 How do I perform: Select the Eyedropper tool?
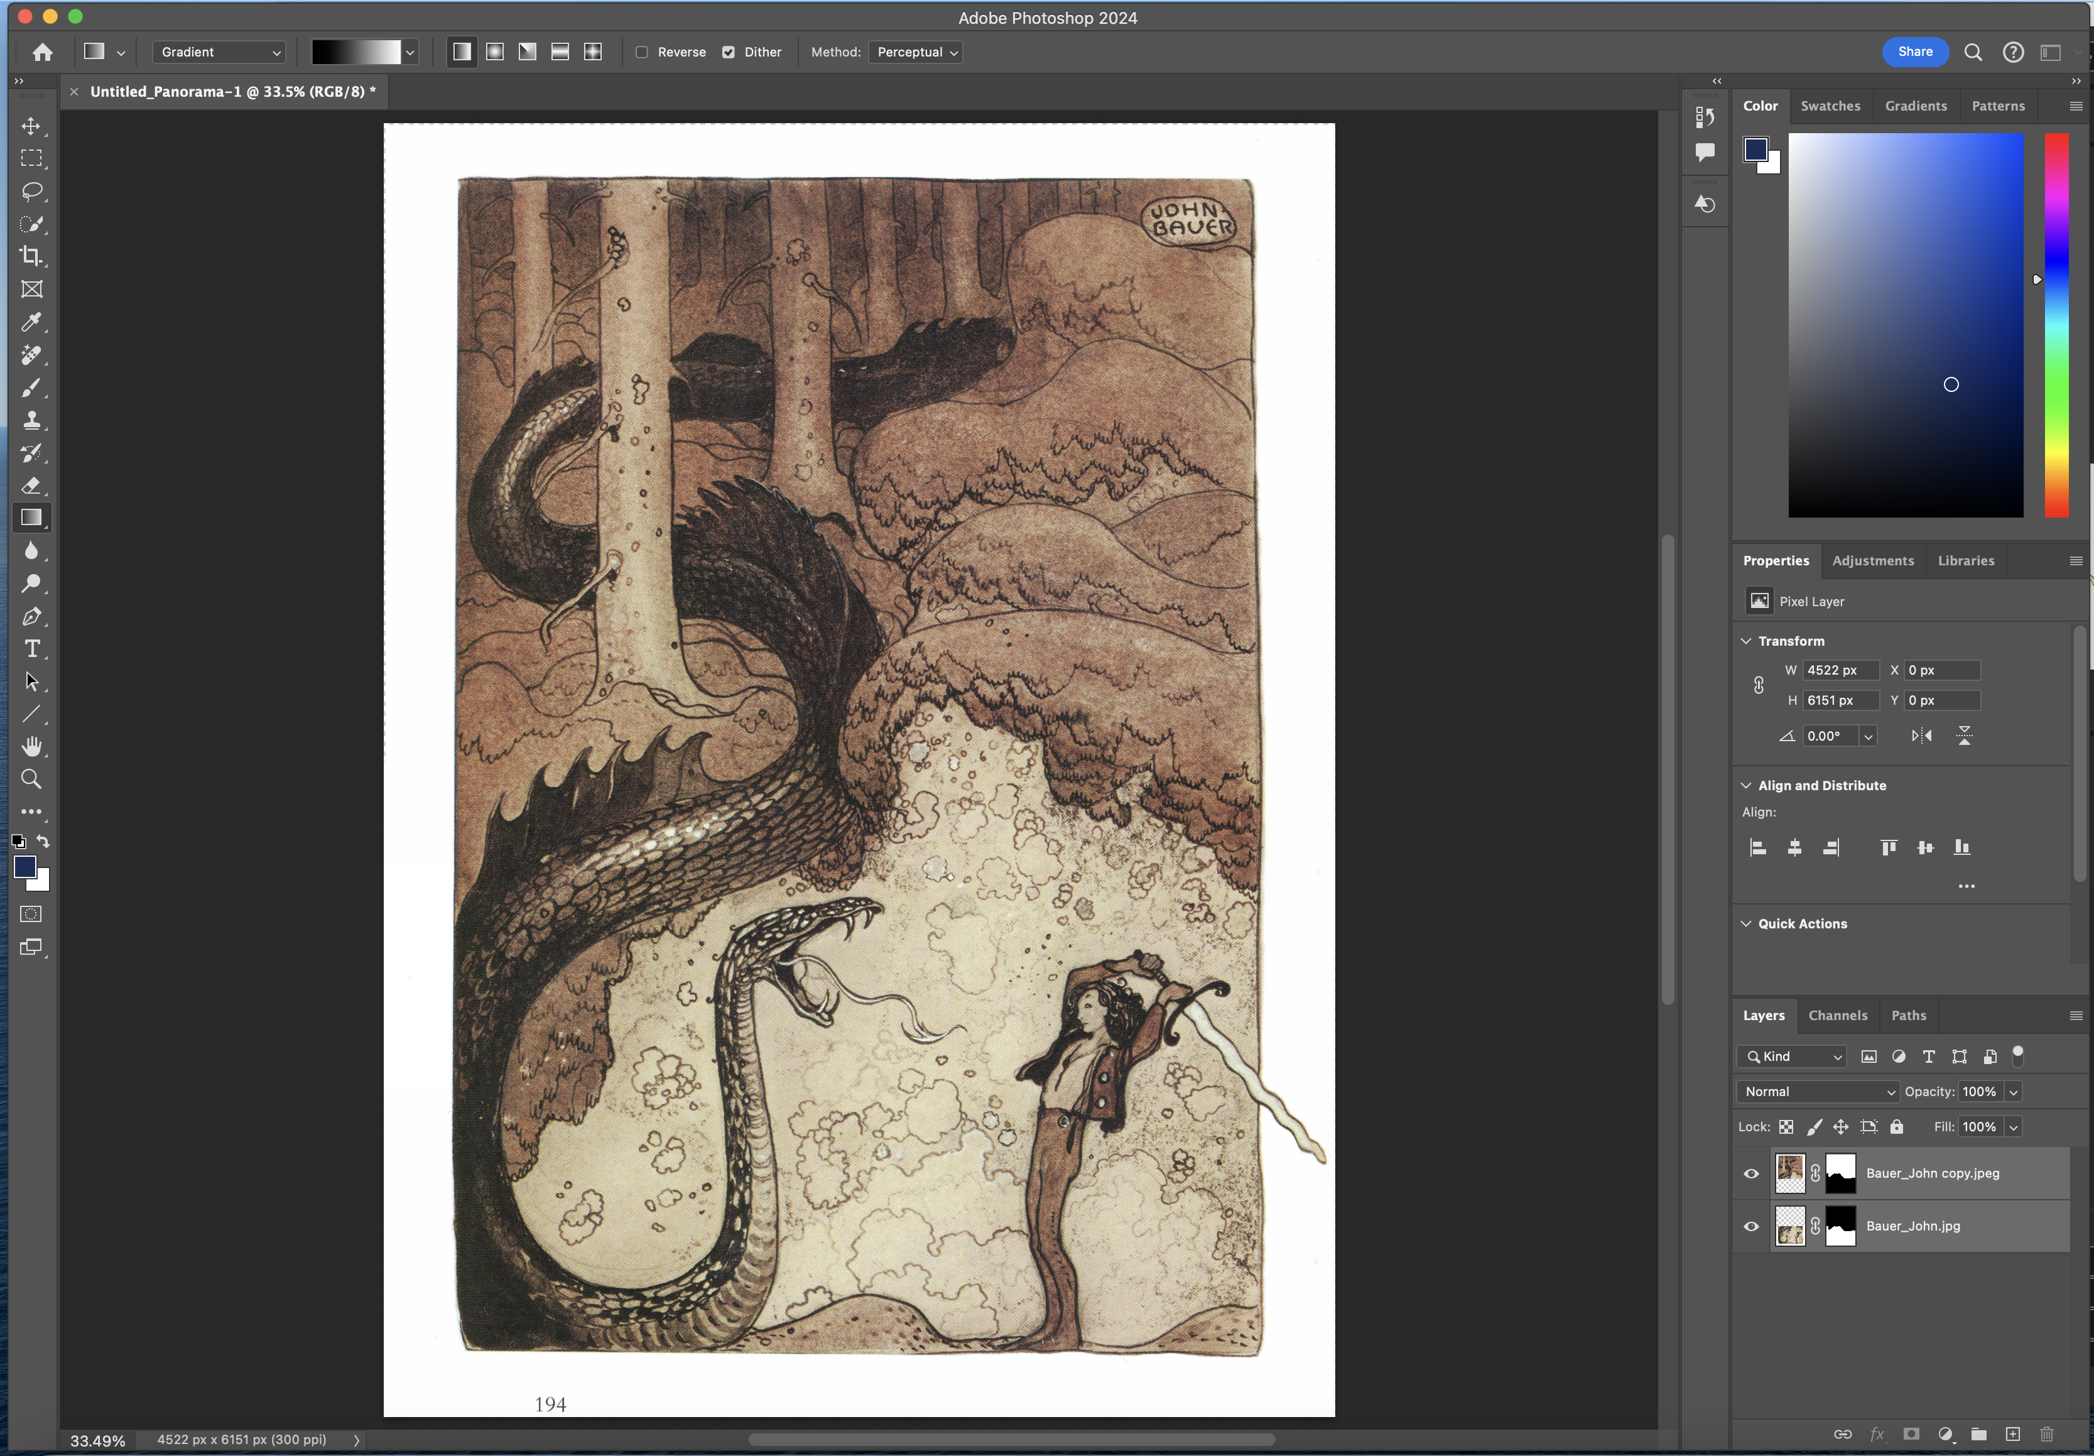31,322
